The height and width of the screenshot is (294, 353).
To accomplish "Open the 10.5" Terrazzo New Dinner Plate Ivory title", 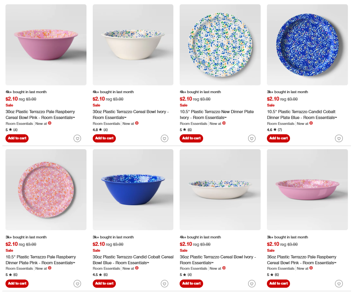I will (x=217, y=114).
